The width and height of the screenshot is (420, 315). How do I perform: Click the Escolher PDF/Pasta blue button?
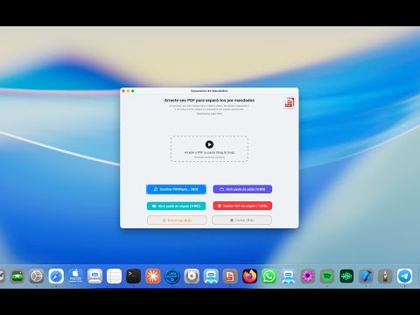[x=176, y=189]
